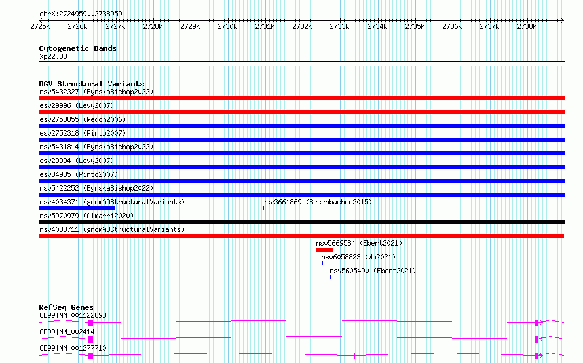Click the nsv5432327 (ByrskaBishop2022) red variant bar
The width and height of the screenshot is (583, 363).
(x=301, y=98)
